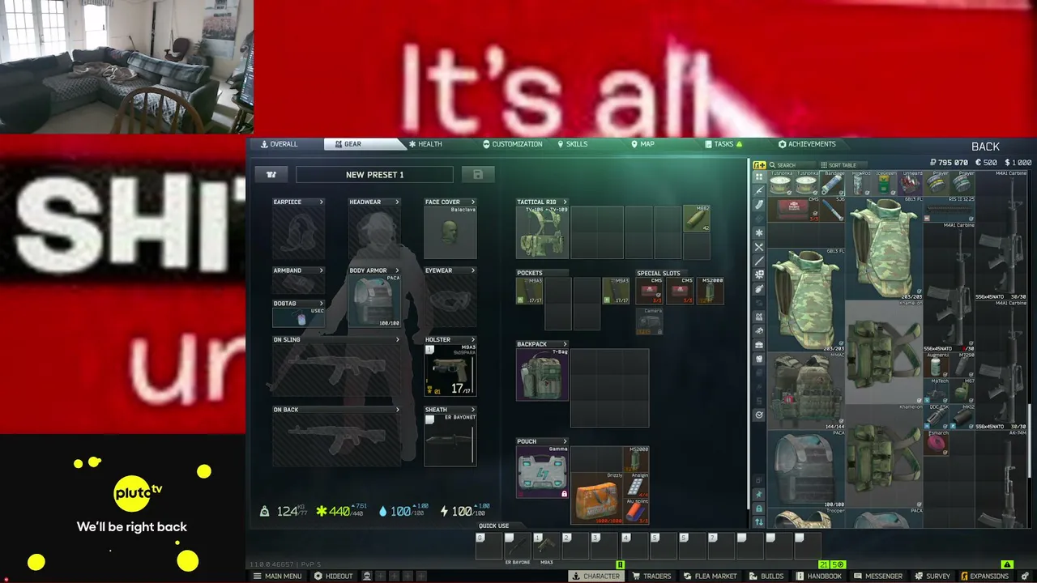
Task: Click the Back button
Action: pos(985,147)
